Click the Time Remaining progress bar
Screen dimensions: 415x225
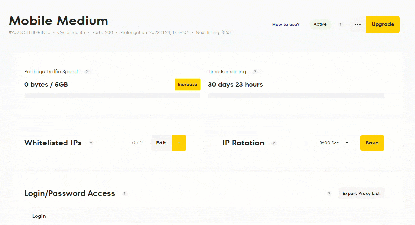[x=296, y=96]
